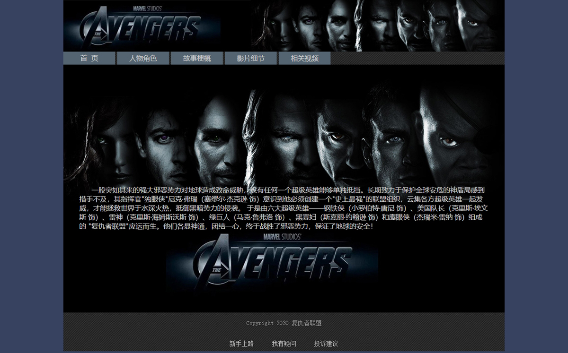The width and height of the screenshot is (568, 353).
Task: Click the synopsis line starting 措手不及
Action: pos(281,199)
